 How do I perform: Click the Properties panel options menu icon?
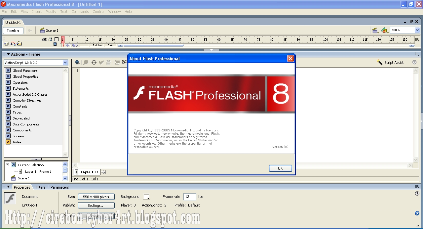coord(417,187)
